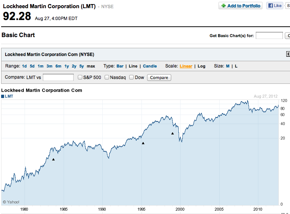Click the split marker triangle near 1999

172,134
